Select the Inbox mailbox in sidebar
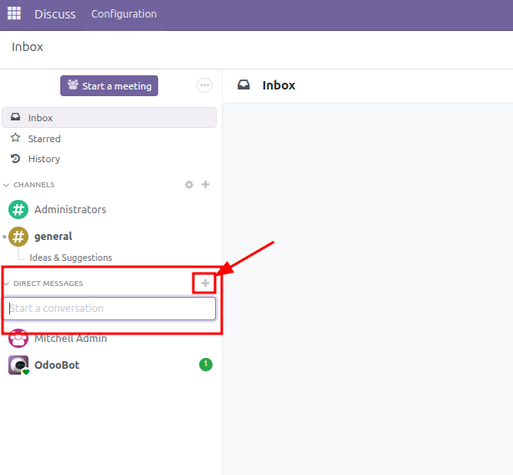 [109, 117]
